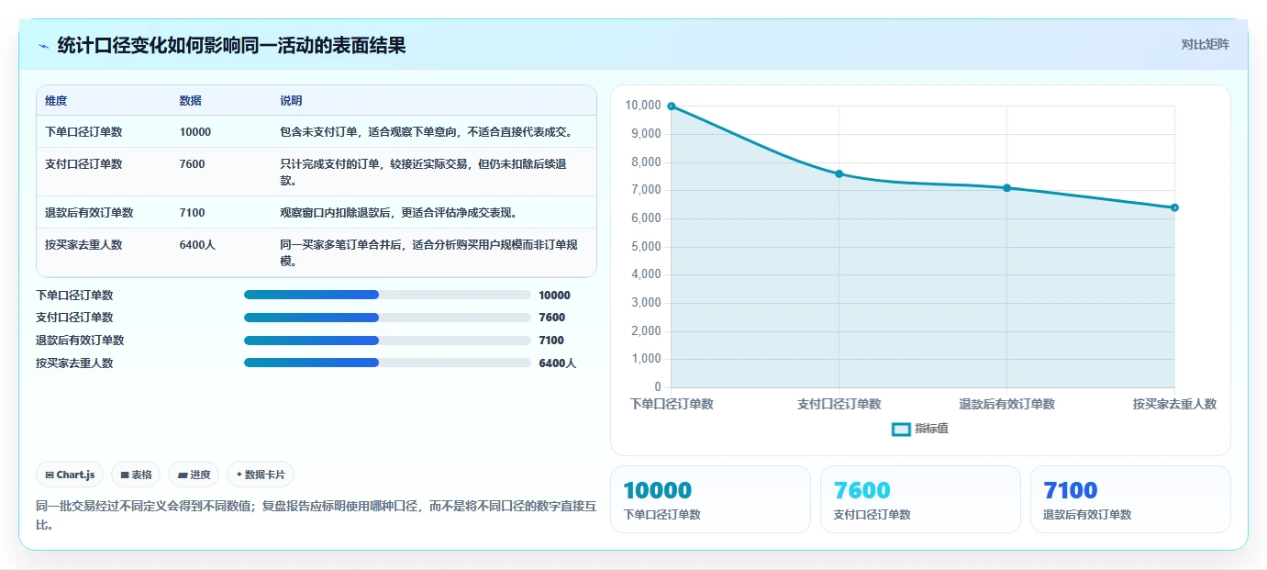This screenshot has width=1267, height=570.
Task: Click the 维度 table column header
Action: click(56, 101)
